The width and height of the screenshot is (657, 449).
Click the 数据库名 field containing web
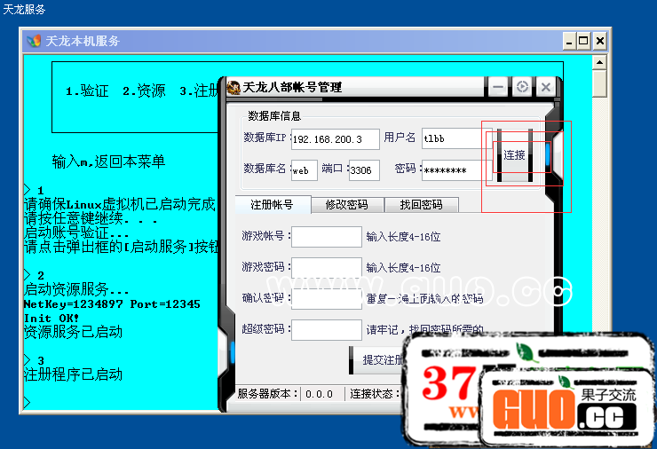(x=305, y=170)
